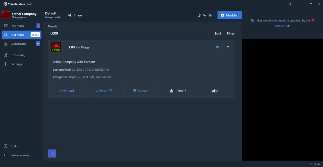Click the arrow icon beside Collapse menu
Viewport: 323px width, 167px height.
[x=6, y=155]
